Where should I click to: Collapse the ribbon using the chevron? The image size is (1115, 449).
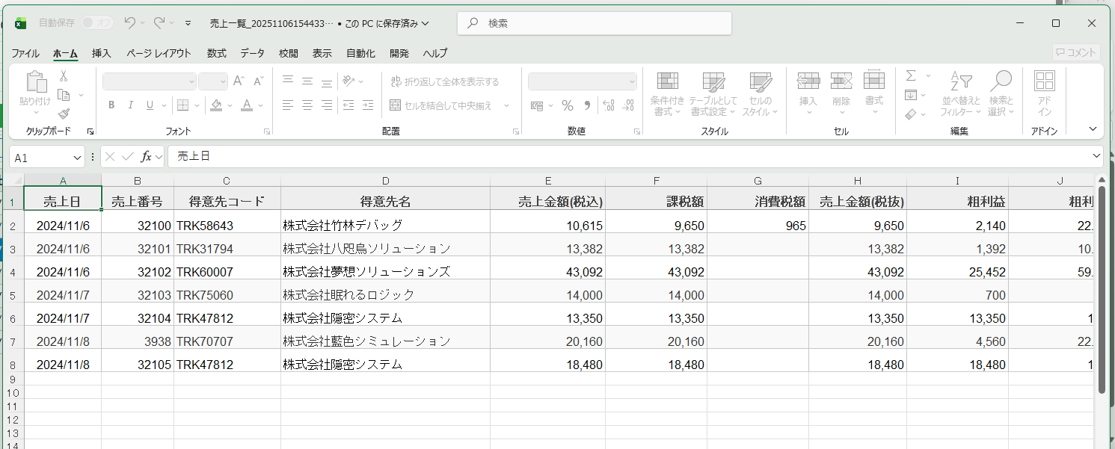[x=1093, y=129]
